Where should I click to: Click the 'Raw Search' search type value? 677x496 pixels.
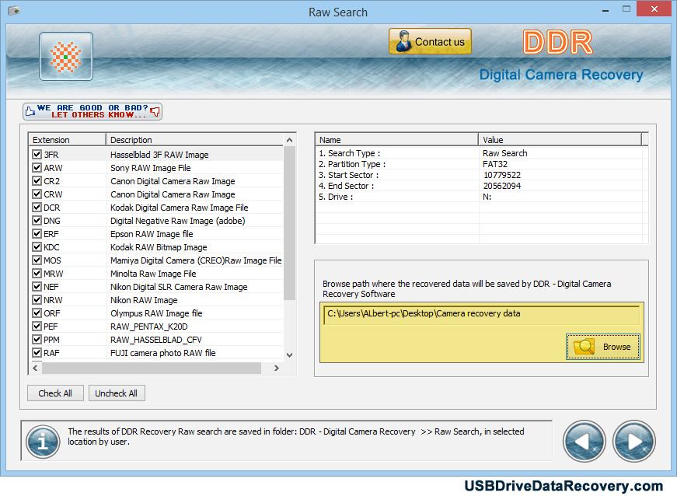tap(504, 153)
